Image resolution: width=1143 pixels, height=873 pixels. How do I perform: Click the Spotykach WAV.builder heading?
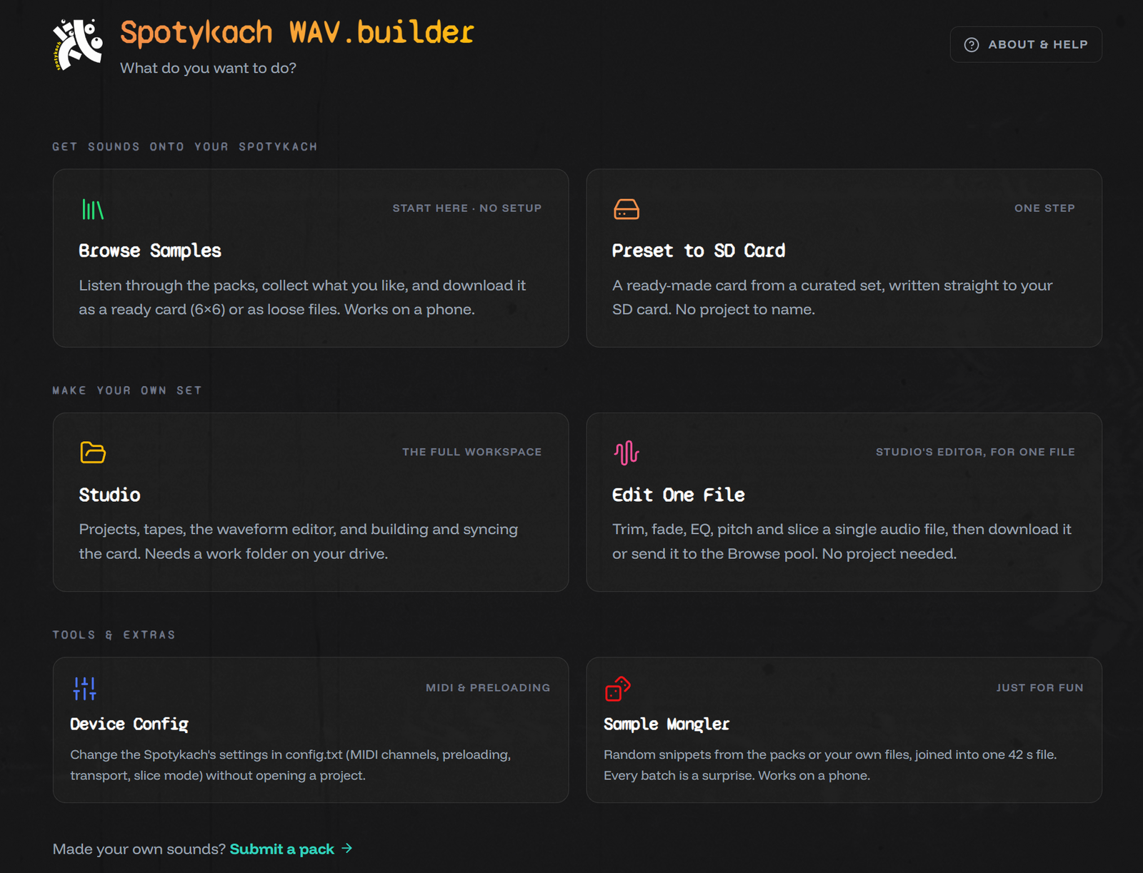coord(297,33)
